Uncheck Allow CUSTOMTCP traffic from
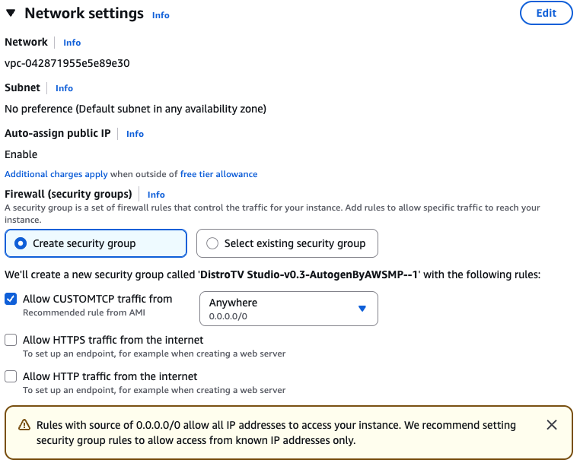Screen dimensions: 580x463 (x=11, y=300)
